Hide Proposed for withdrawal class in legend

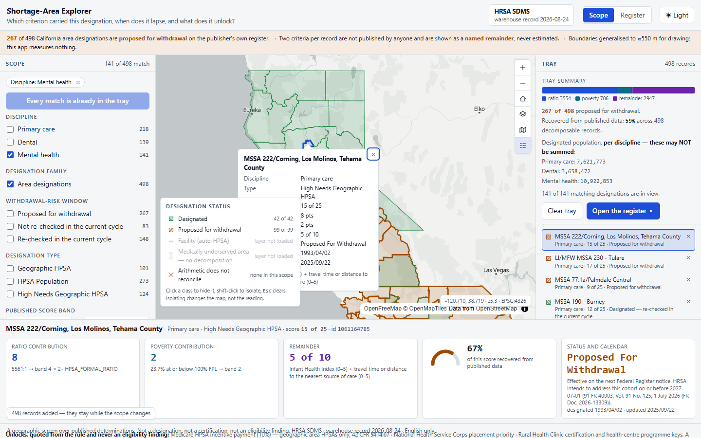pos(230,230)
